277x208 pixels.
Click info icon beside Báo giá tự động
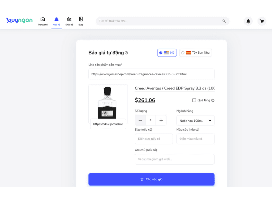pos(126,53)
